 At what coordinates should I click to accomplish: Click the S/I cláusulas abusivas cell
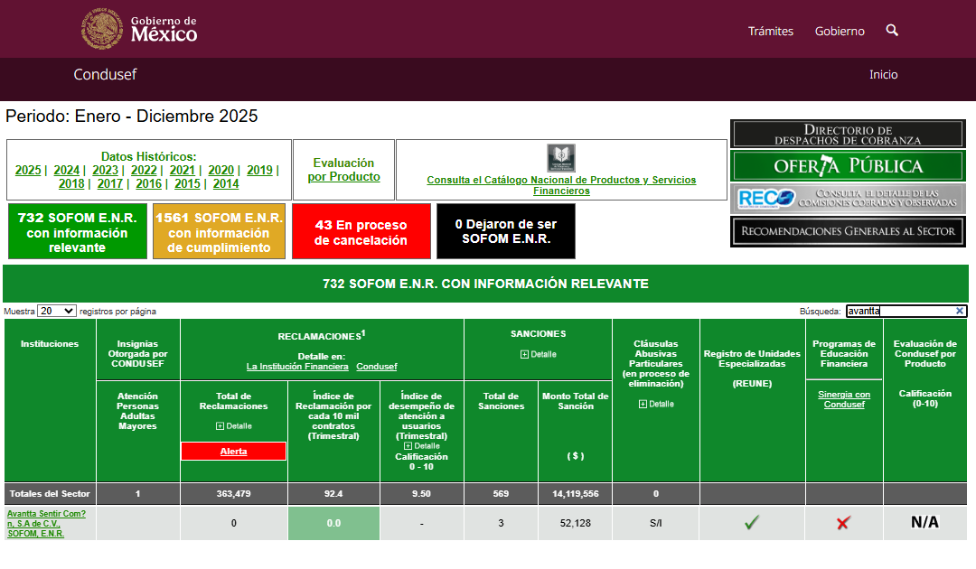pyautogui.click(x=656, y=523)
